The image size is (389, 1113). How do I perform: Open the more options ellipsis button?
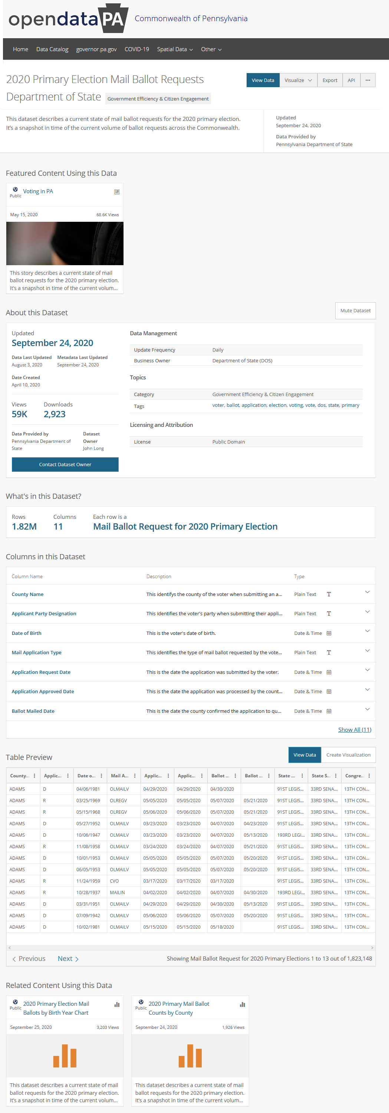click(368, 80)
